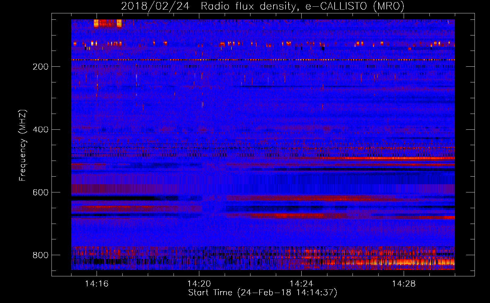Click the 'Frequency (MHZ)' axis label
Viewport: 490px width, 303px height.
pyautogui.click(x=22, y=145)
